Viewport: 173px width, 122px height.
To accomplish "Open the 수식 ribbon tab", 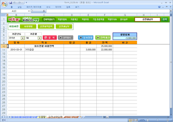I will click(48, 7).
